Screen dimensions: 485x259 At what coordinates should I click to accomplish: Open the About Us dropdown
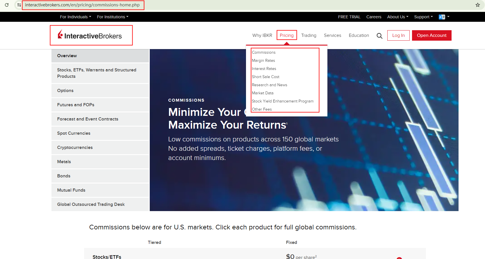[x=398, y=17]
